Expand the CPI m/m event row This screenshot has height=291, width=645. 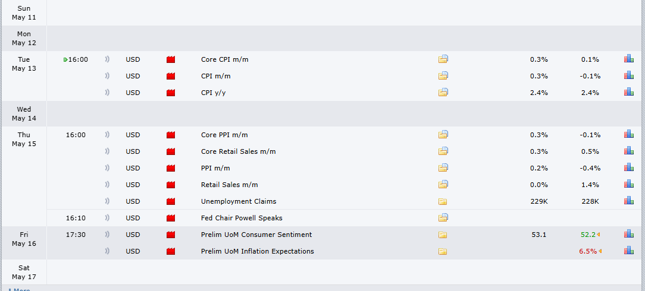(x=214, y=77)
